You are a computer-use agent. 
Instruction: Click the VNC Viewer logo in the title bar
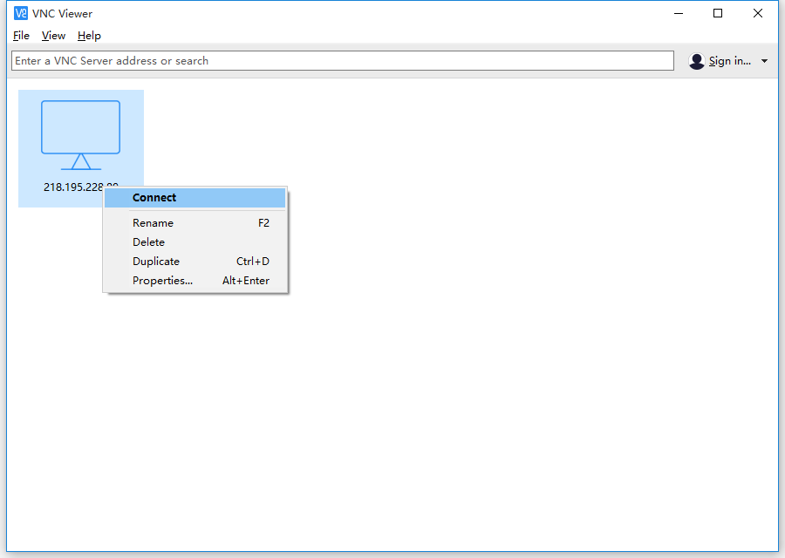point(21,13)
